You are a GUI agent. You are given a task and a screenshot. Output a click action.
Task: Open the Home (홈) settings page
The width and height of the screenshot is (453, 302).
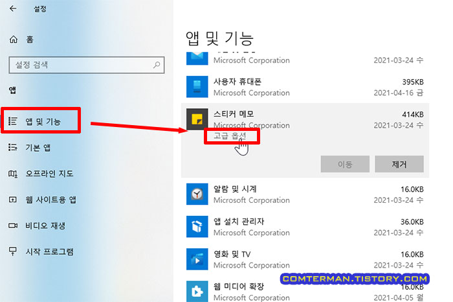coord(30,40)
